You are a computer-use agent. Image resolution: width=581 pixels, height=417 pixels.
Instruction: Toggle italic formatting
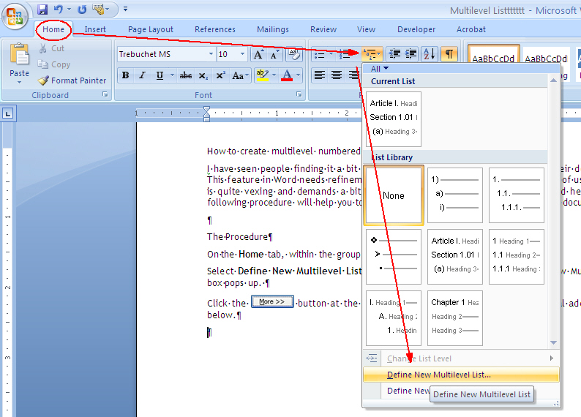click(x=142, y=75)
